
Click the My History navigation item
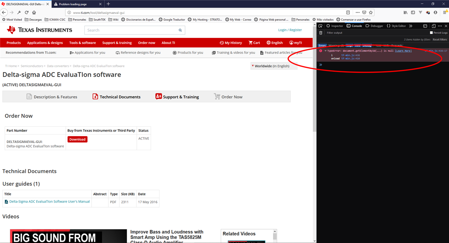(231, 43)
